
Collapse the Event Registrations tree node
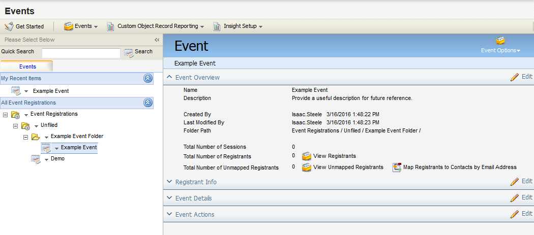[5, 114]
